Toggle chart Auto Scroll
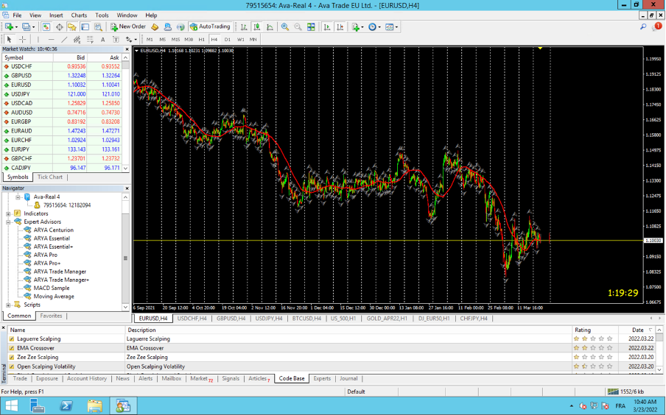Viewport: 666px width, 415px height. point(327,26)
